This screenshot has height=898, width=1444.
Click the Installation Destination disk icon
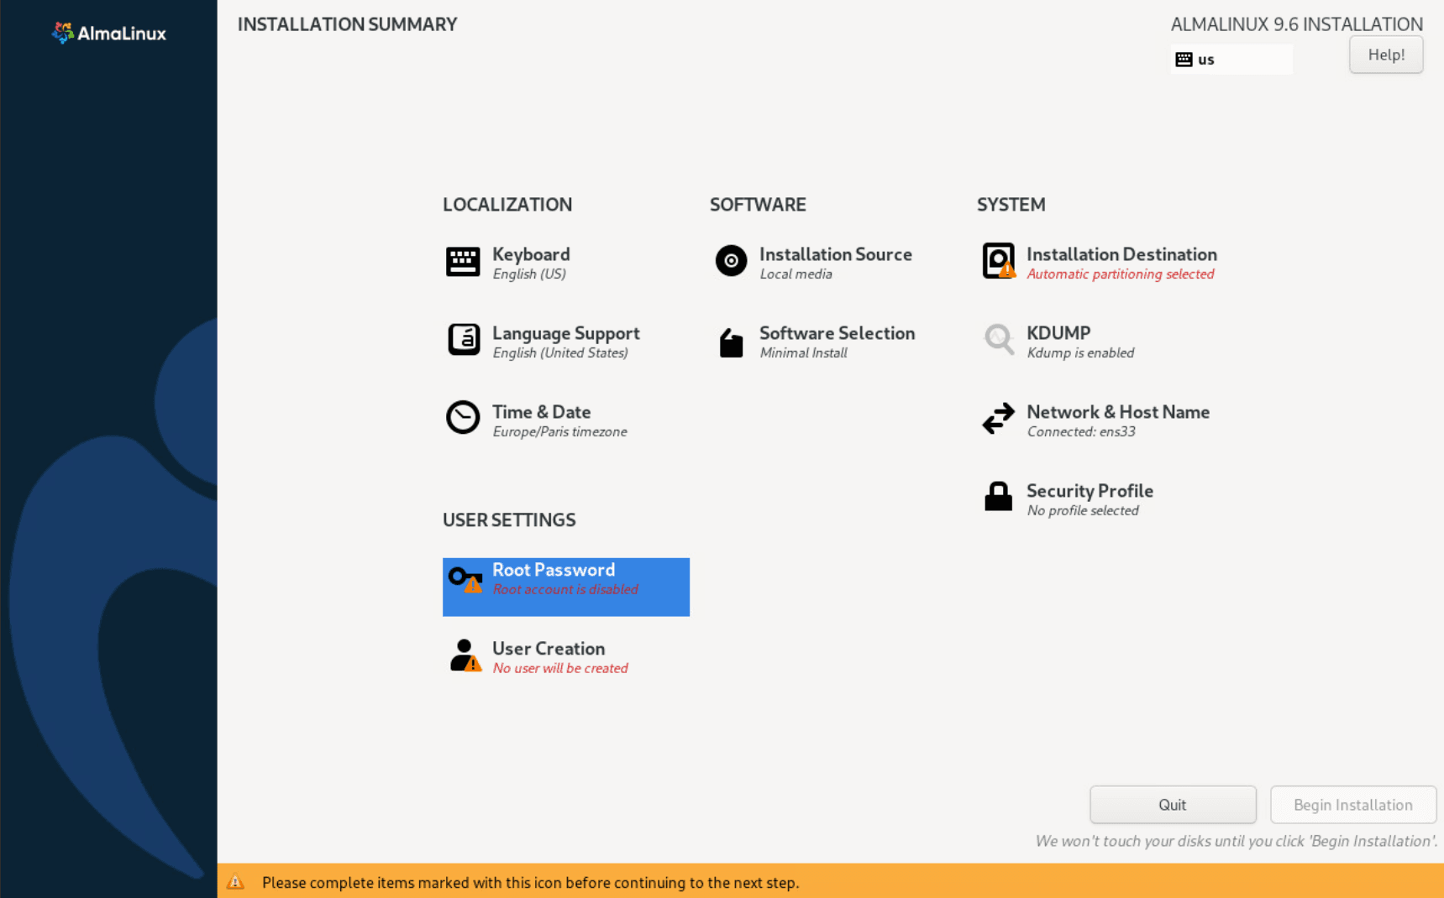pyautogui.click(x=999, y=261)
